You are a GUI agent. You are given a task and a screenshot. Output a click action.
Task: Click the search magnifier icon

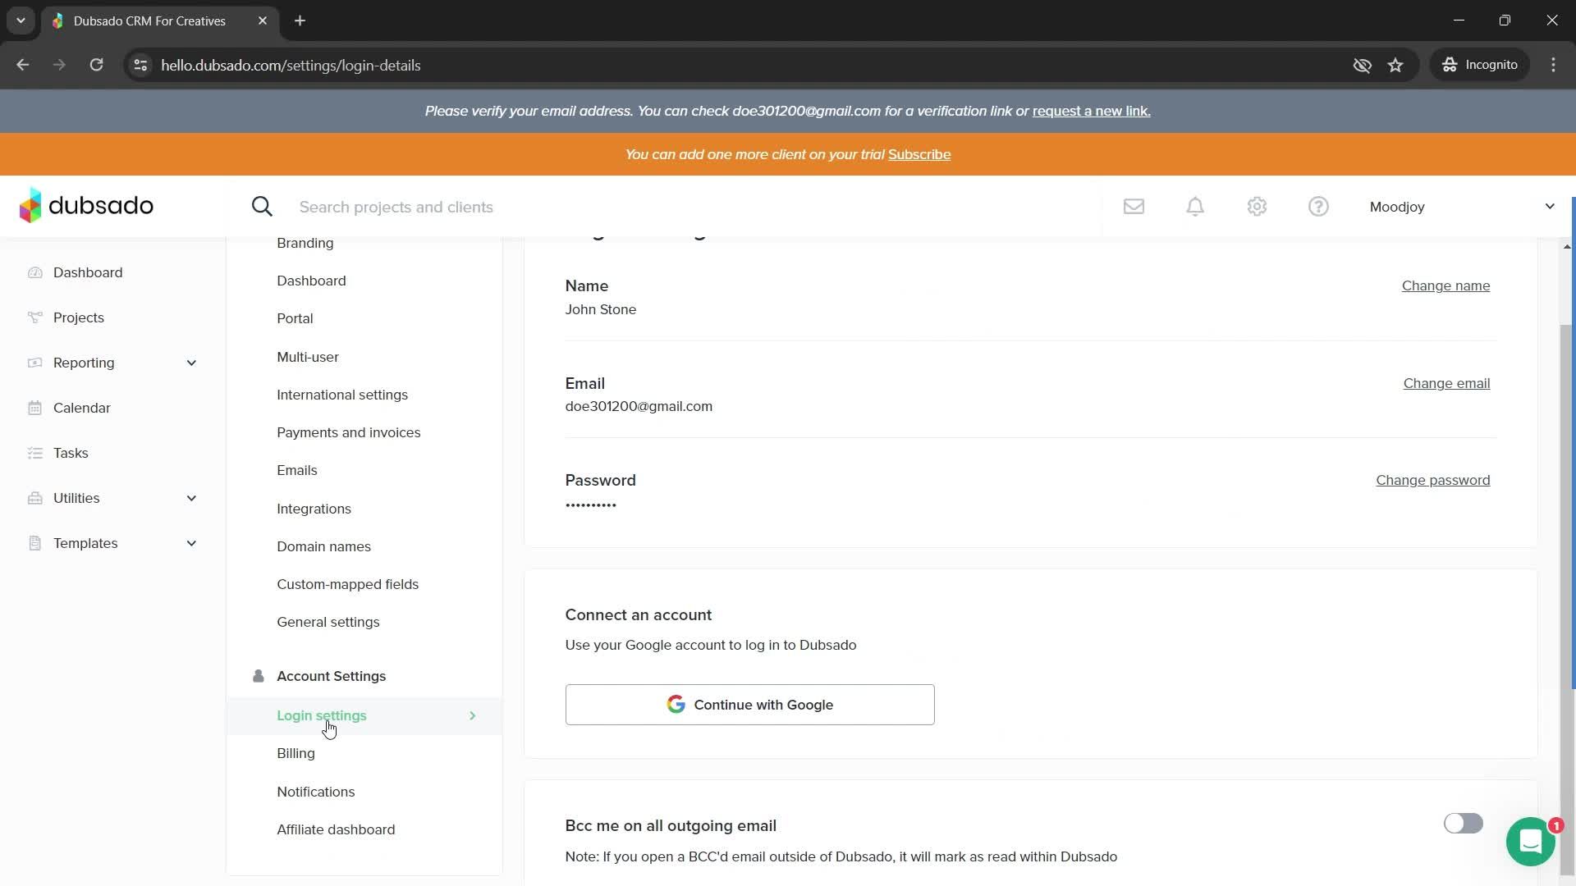[262, 207]
